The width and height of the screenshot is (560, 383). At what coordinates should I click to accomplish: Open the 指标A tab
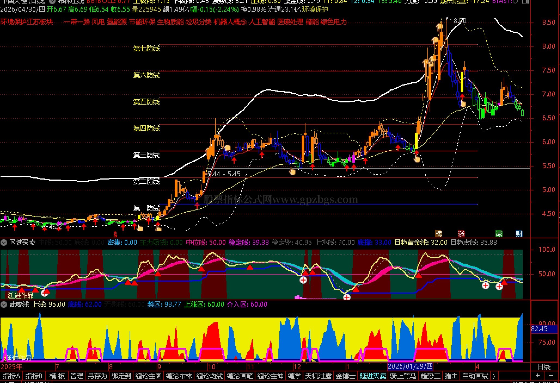pos(11,376)
